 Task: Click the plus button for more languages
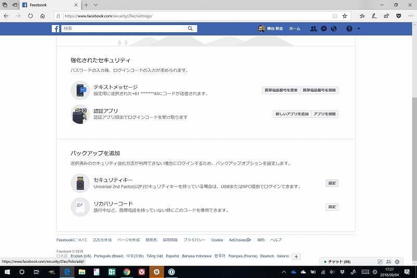point(296,257)
